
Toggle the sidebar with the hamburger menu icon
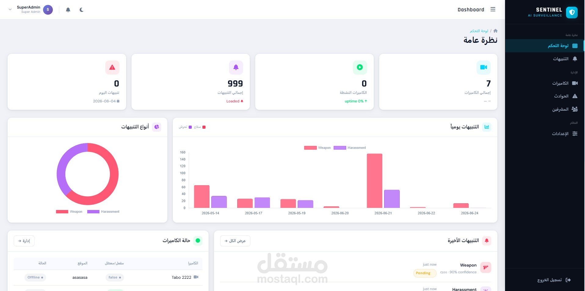[493, 9]
